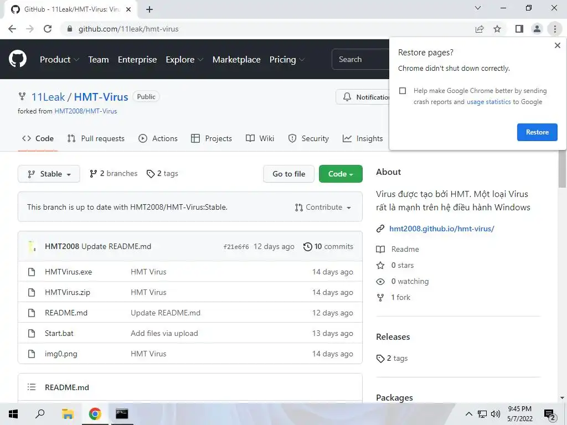Click the GitHub Search field

coord(360,59)
